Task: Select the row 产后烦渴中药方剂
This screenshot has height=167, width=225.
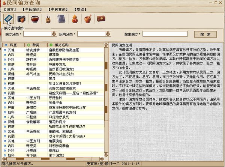Action: [53, 112]
